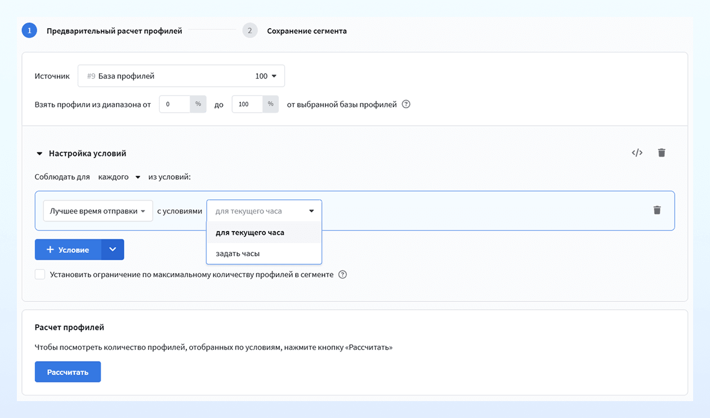Image resolution: width=710 pixels, height=418 pixels.
Task: Delete the whole conditions settings block
Action: point(662,153)
